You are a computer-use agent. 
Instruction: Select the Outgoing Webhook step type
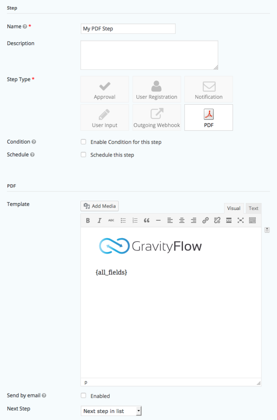click(157, 118)
